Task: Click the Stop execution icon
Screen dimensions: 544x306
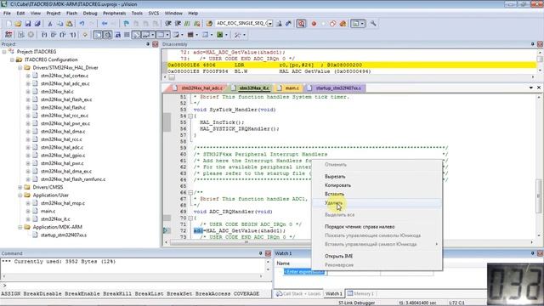Action: point(31,35)
